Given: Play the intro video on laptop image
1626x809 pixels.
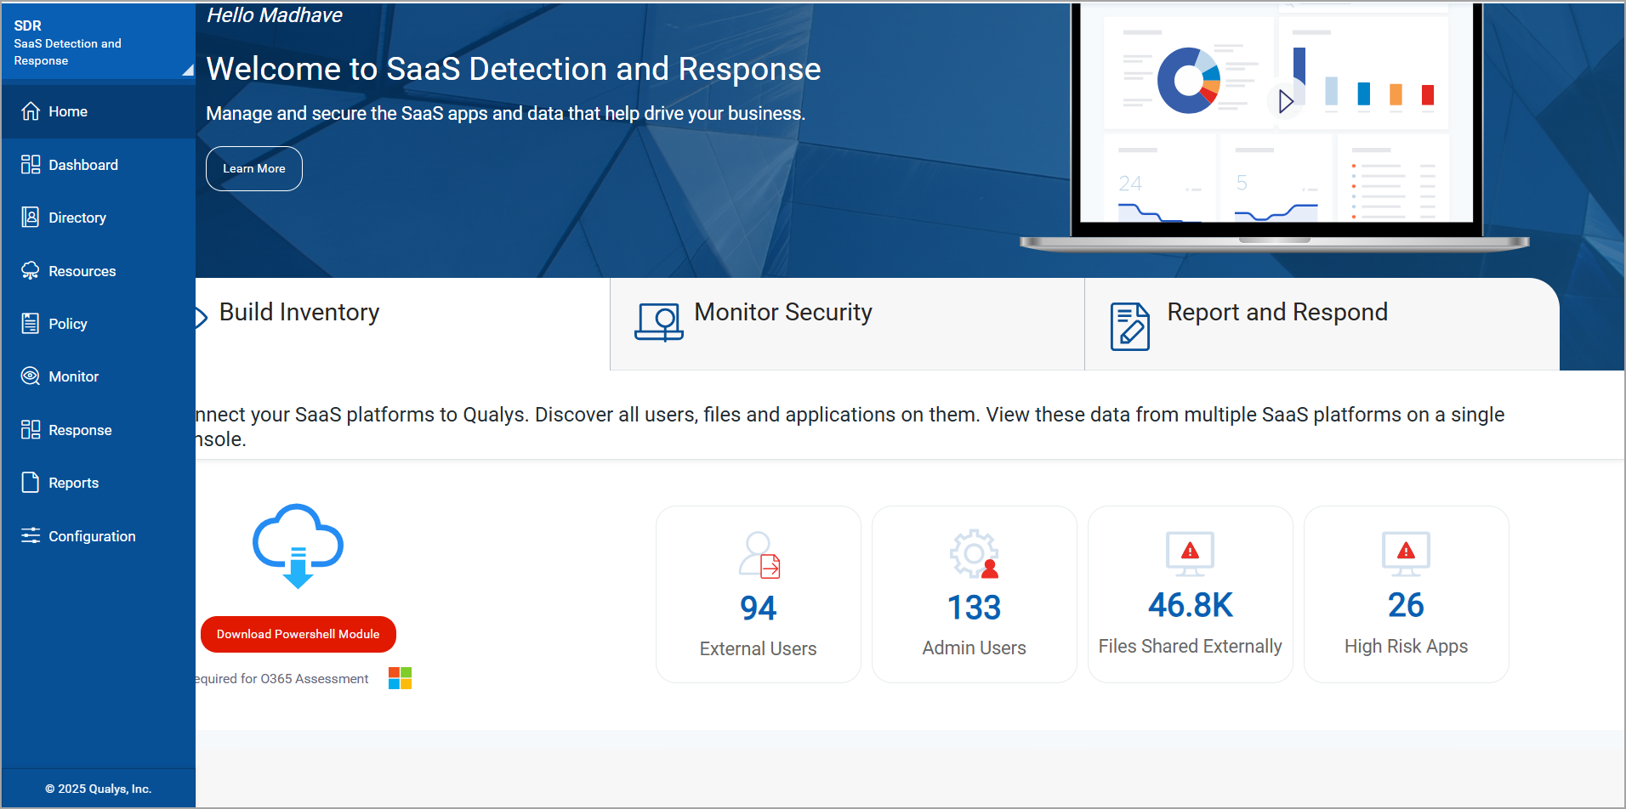Looking at the screenshot, I should pos(1285,101).
